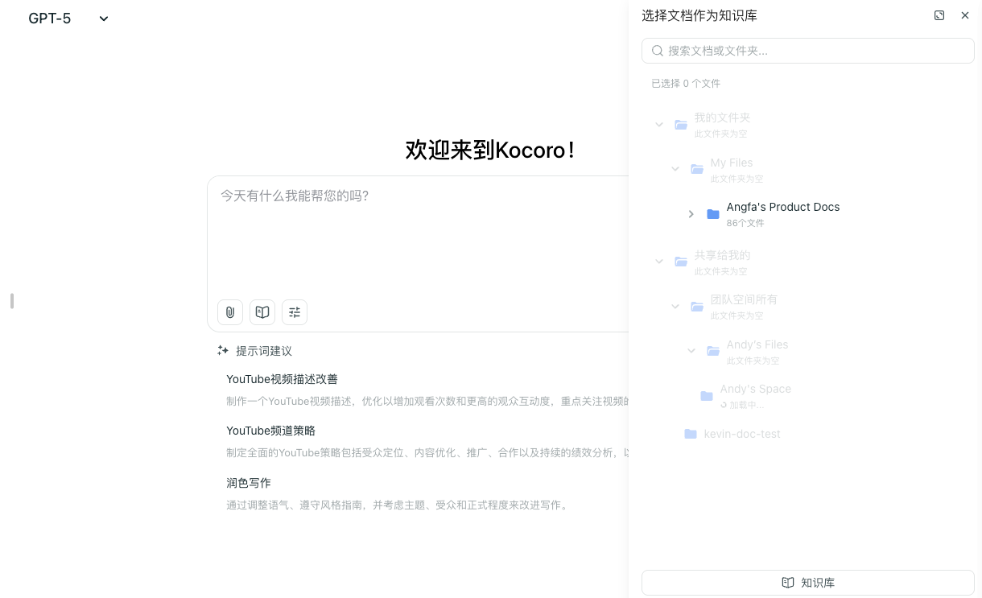The image size is (982, 598).
Task: Collapse the 我的文件夹 tree node
Action: coord(659,125)
